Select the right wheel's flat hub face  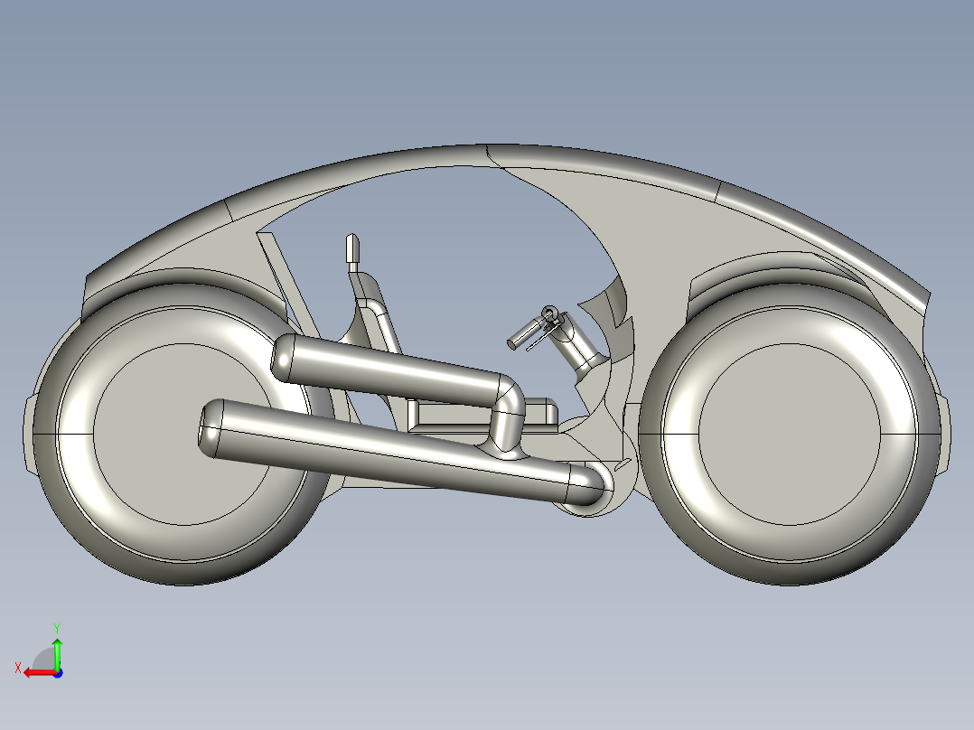(x=790, y=435)
